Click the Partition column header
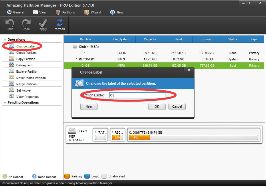 86,39
